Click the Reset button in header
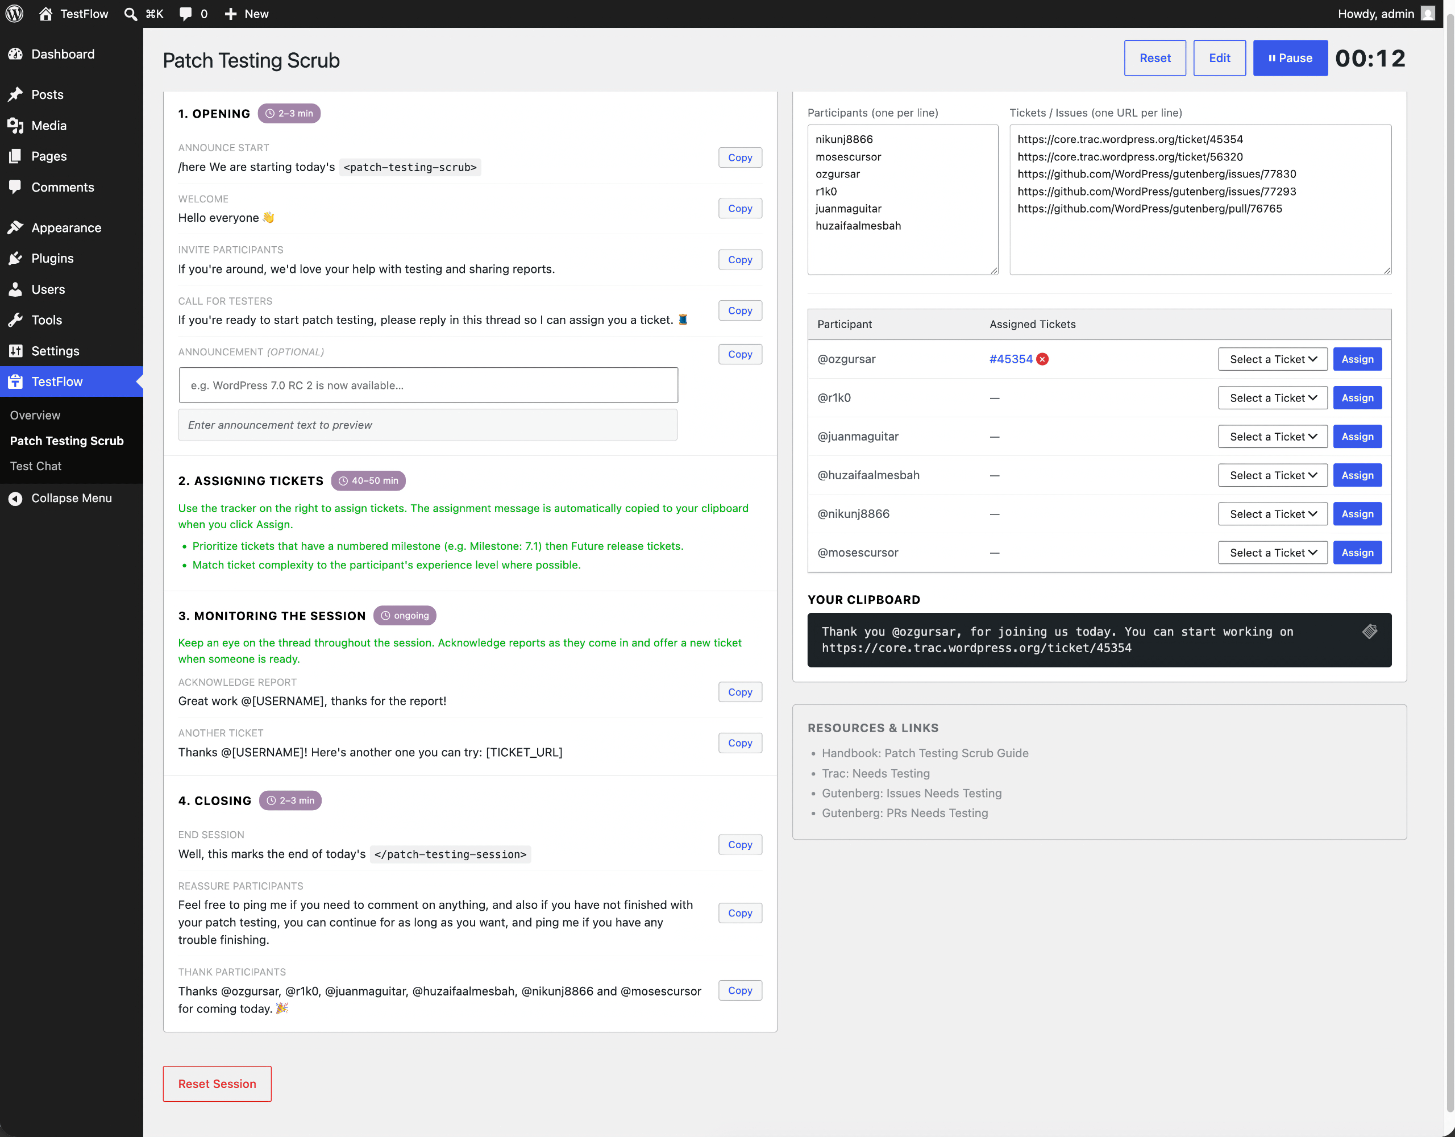 [1154, 58]
